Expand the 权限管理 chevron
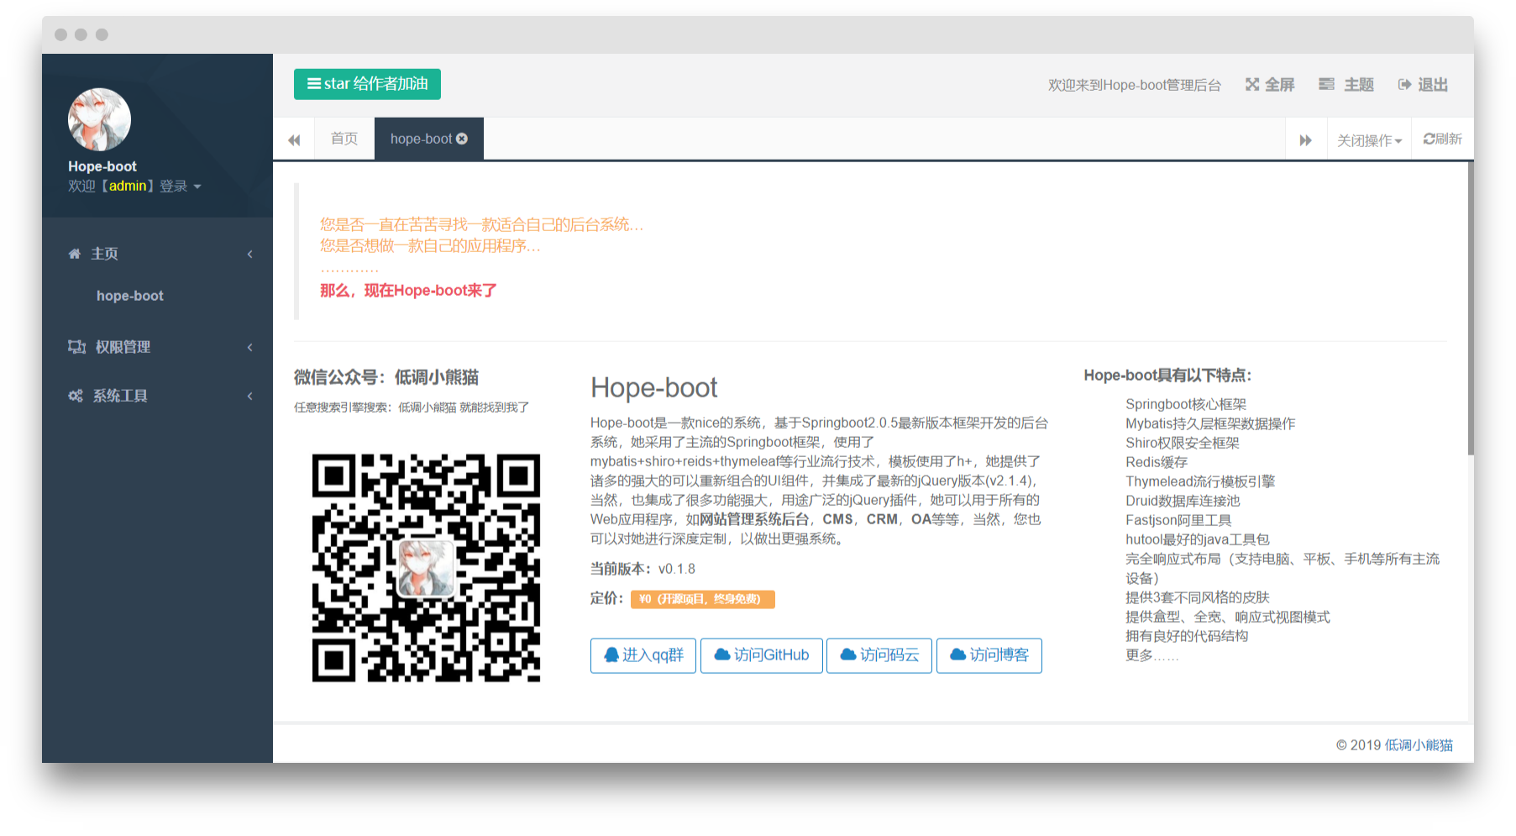This screenshot has height=836, width=1516. pyautogui.click(x=249, y=347)
